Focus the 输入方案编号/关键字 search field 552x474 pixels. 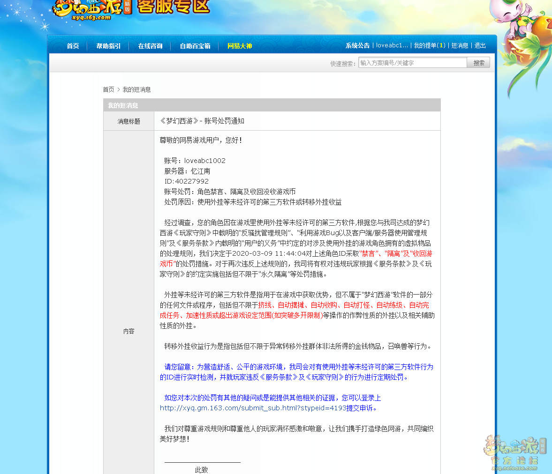[413, 63]
